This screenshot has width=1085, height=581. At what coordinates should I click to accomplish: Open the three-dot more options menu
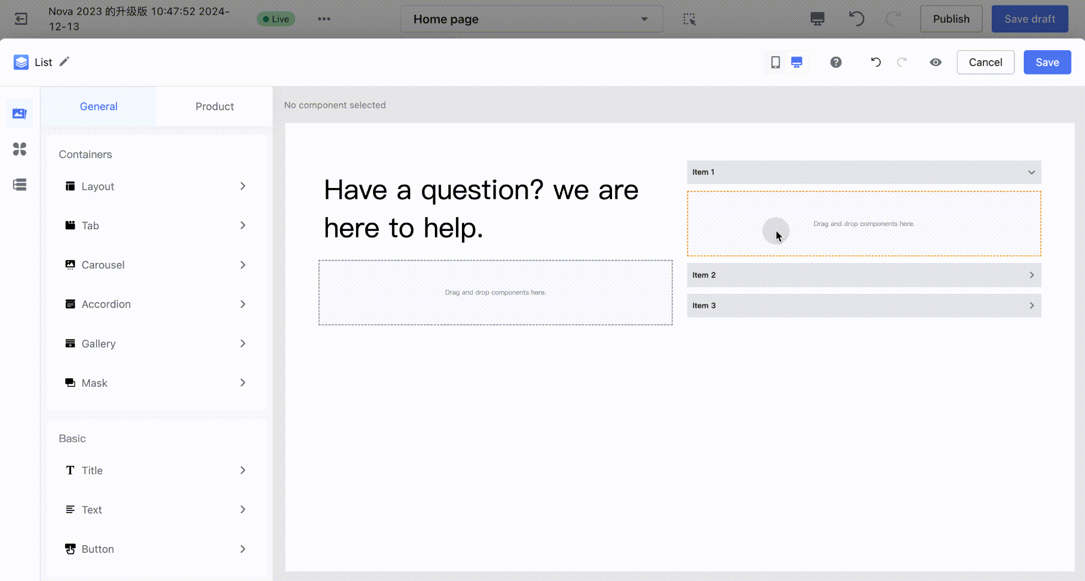[324, 19]
